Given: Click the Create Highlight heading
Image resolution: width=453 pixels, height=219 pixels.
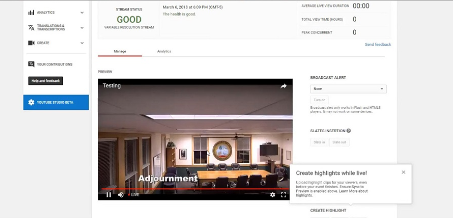Looking at the screenshot, I should pos(328,211).
